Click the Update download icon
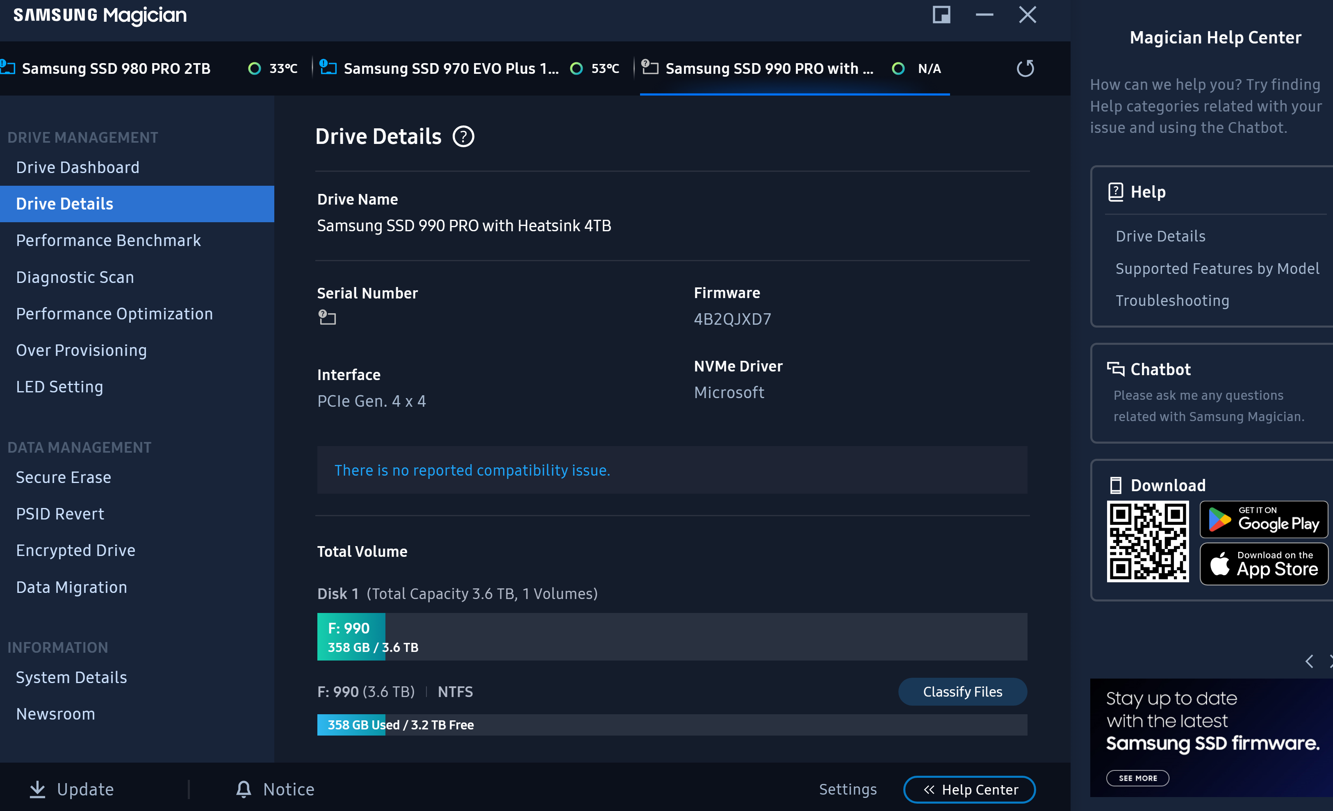1333x811 pixels. pyautogui.click(x=37, y=789)
